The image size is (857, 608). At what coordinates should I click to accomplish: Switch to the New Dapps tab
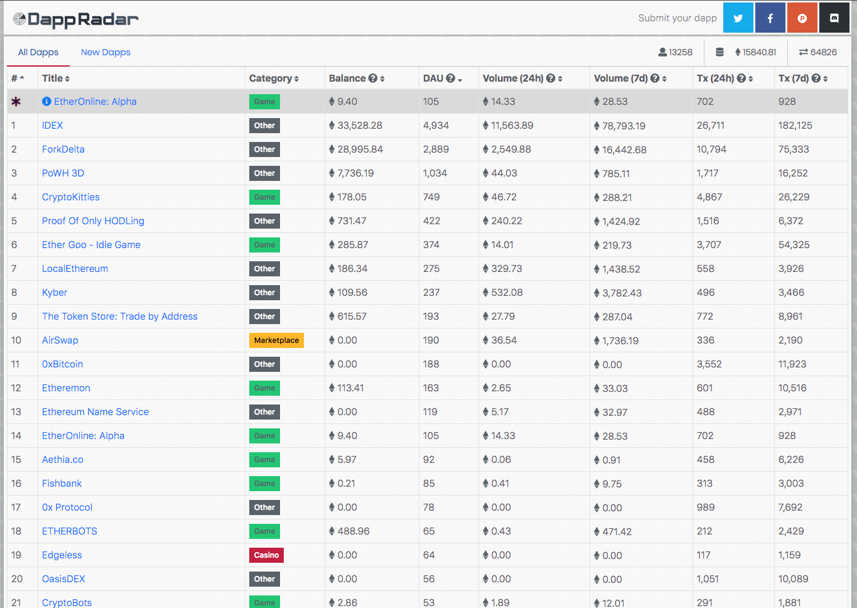105,52
